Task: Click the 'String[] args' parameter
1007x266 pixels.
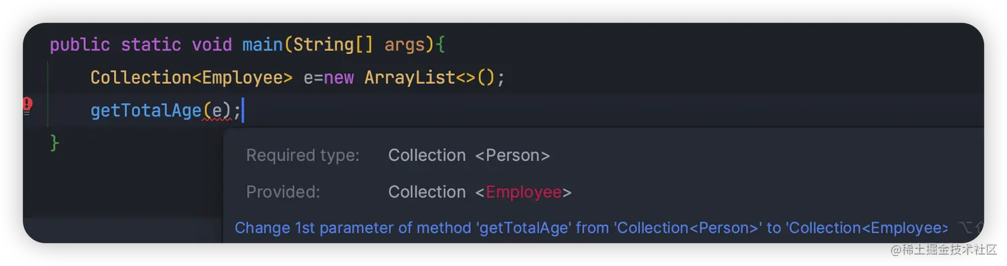Action: (x=358, y=45)
